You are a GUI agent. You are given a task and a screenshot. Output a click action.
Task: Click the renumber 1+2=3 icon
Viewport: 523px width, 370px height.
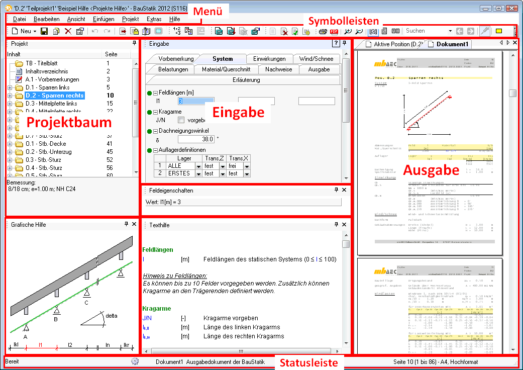point(177,31)
